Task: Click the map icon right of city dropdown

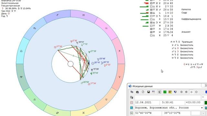Action: coord(206,108)
